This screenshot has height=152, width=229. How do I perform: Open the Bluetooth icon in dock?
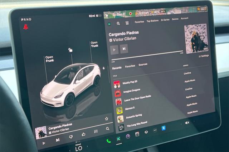point(164,128)
